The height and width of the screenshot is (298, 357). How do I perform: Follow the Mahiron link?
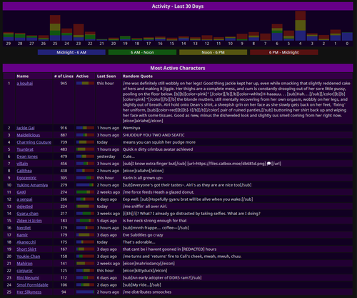click(24, 264)
